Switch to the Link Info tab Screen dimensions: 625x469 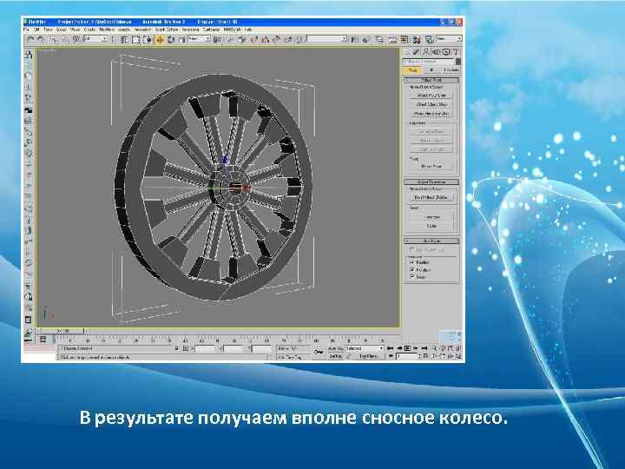tap(451, 70)
